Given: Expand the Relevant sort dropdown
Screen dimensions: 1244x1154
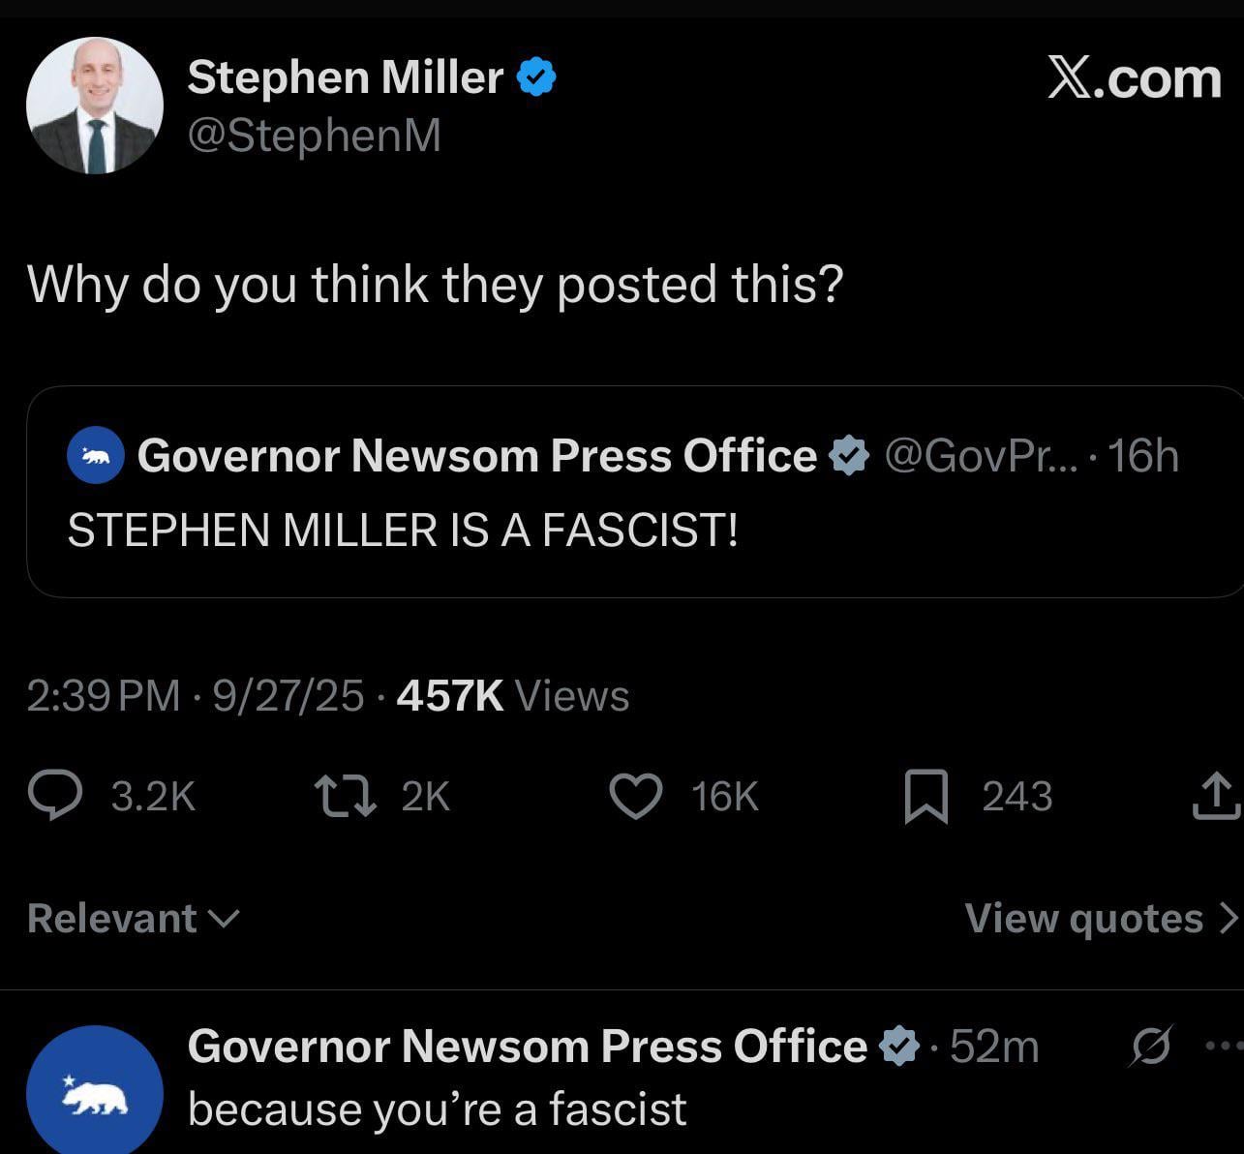Looking at the screenshot, I should [133, 918].
